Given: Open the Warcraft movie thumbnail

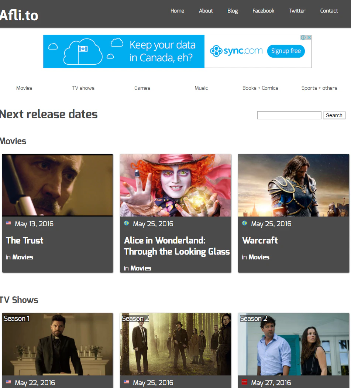Looking at the screenshot, I should pyautogui.click(x=293, y=186).
